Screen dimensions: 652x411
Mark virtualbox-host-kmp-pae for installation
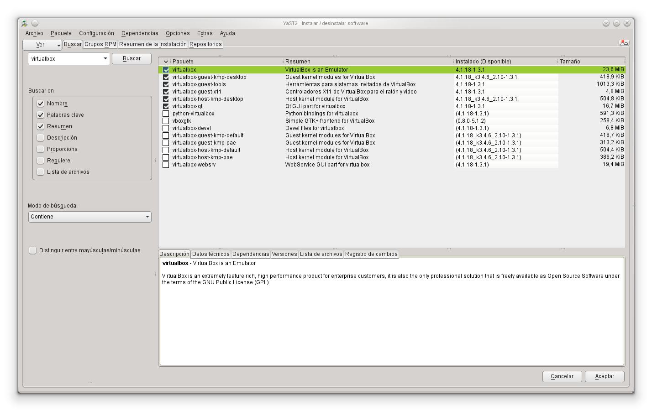166,157
